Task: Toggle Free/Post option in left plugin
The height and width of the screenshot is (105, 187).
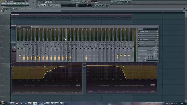Action: tap(66, 92)
